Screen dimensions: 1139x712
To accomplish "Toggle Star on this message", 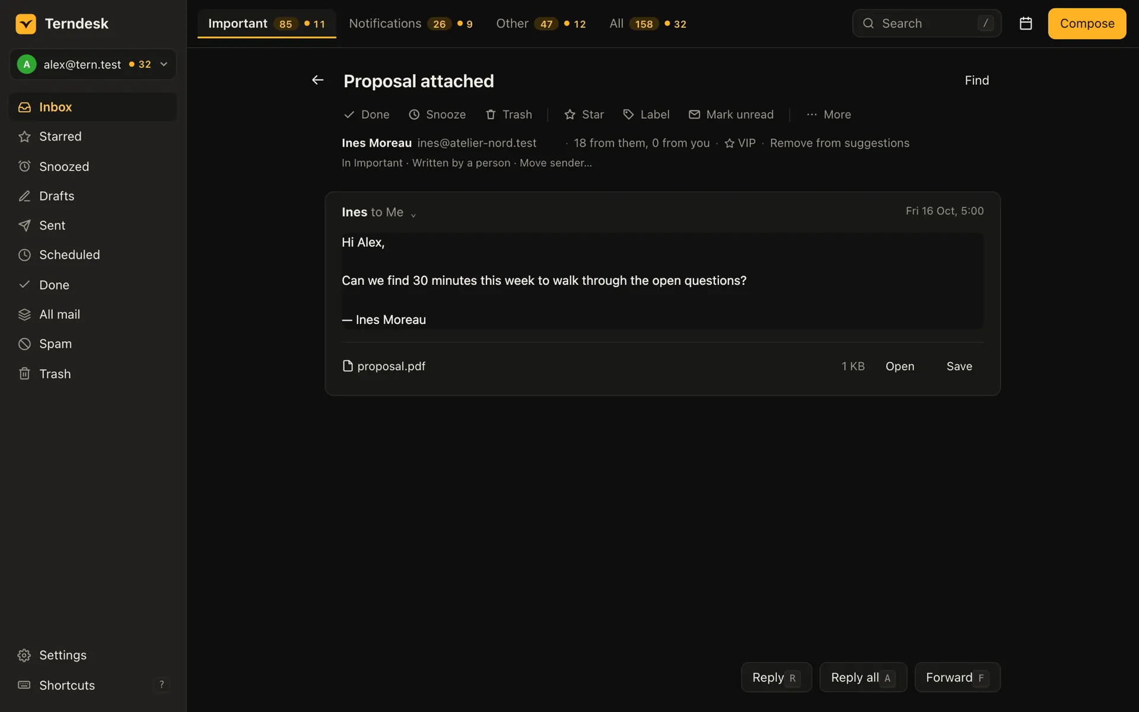I will 584,115.
